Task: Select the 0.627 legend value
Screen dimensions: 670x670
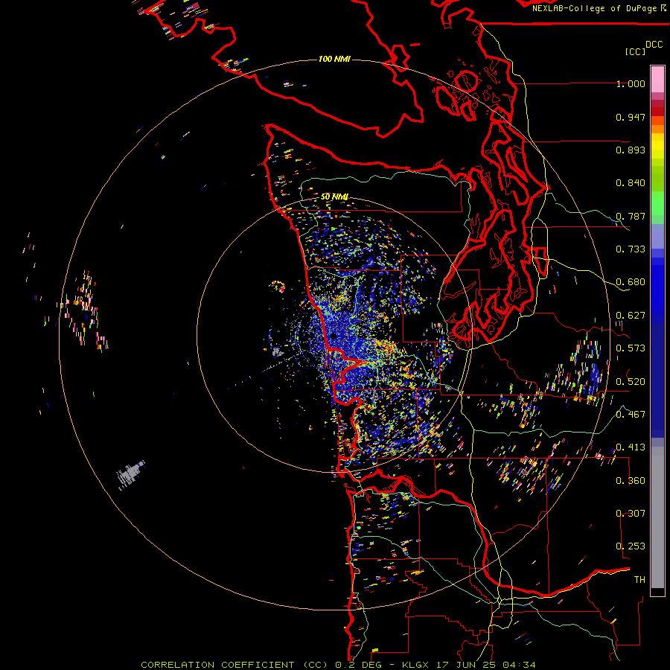Action: (x=631, y=316)
